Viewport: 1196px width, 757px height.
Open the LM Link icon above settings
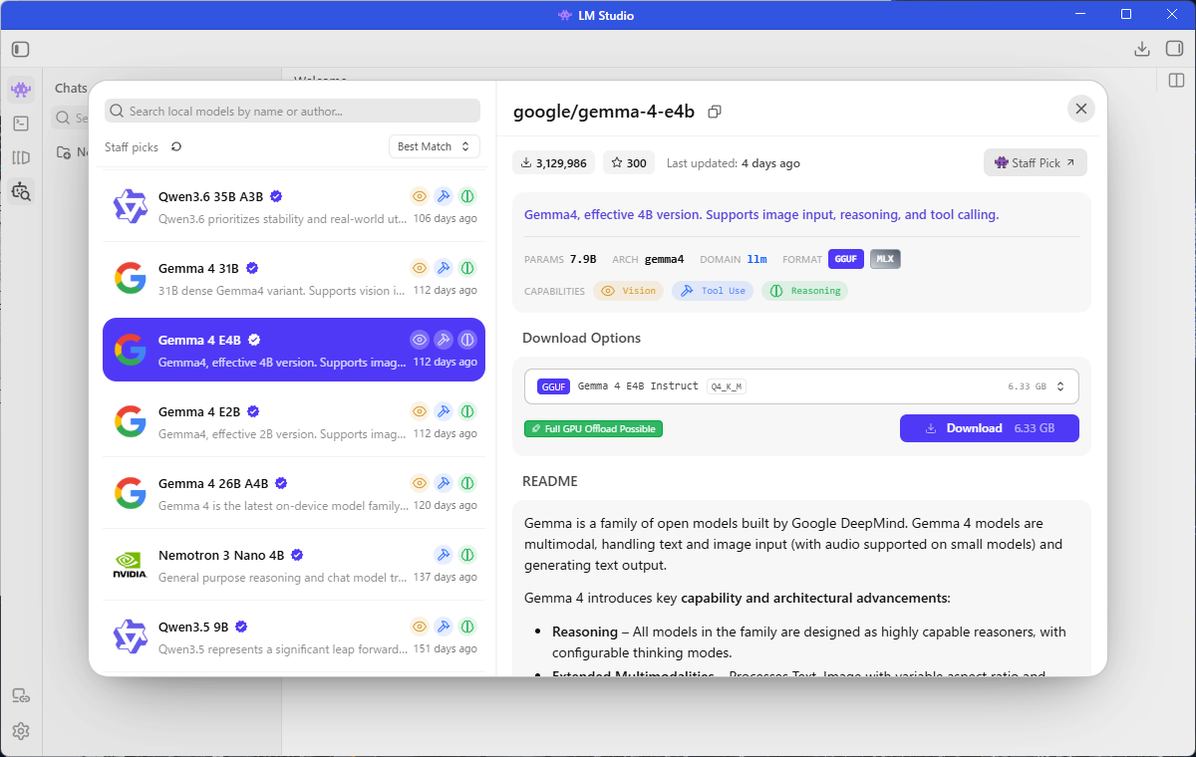point(21,696)
